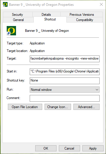Click the 'Comment:' label
The height and width of the screenshot is (154, 106).
pos(13,98)
